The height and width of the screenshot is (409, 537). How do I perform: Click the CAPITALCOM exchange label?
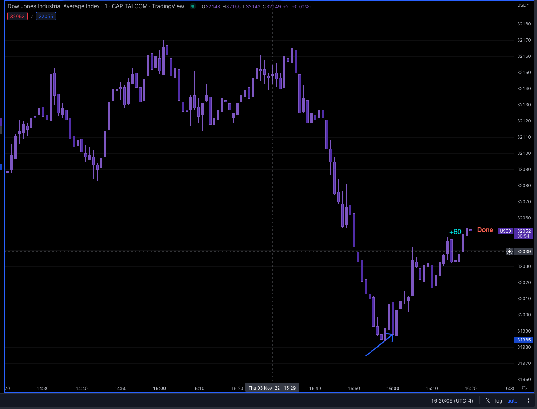coord(130,6)
